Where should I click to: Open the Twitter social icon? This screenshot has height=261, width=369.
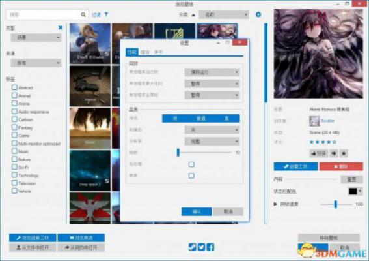pos(201,247)
